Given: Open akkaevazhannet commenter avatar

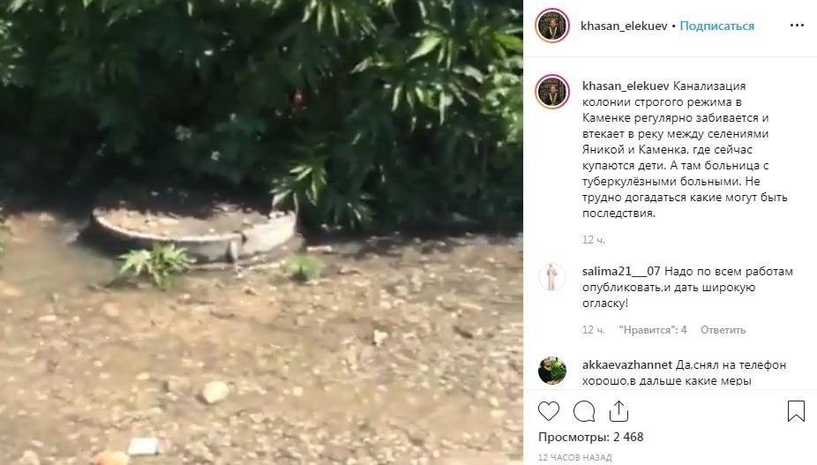Looking at the screenshot, I should [552, 371].
